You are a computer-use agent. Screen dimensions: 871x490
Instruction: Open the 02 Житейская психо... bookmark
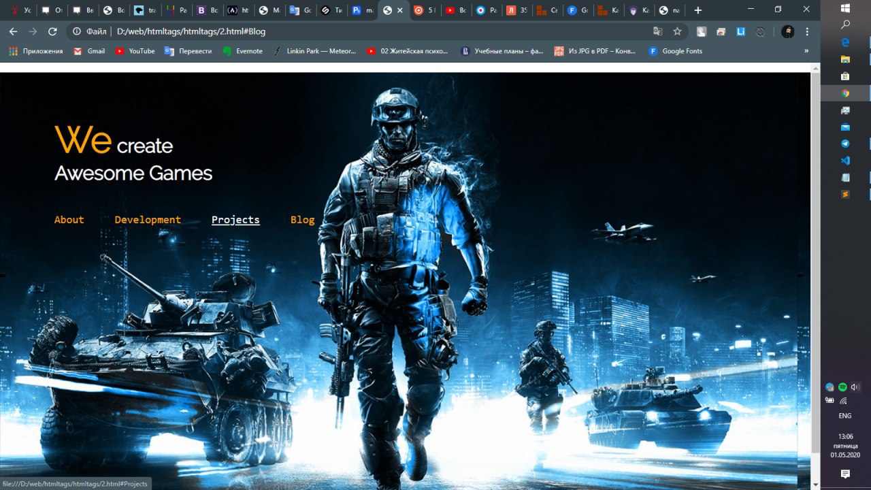click(x=407, y=51)
